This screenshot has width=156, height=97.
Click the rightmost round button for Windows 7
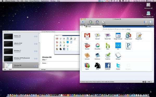pyautogui.click(x=37, y=51)
